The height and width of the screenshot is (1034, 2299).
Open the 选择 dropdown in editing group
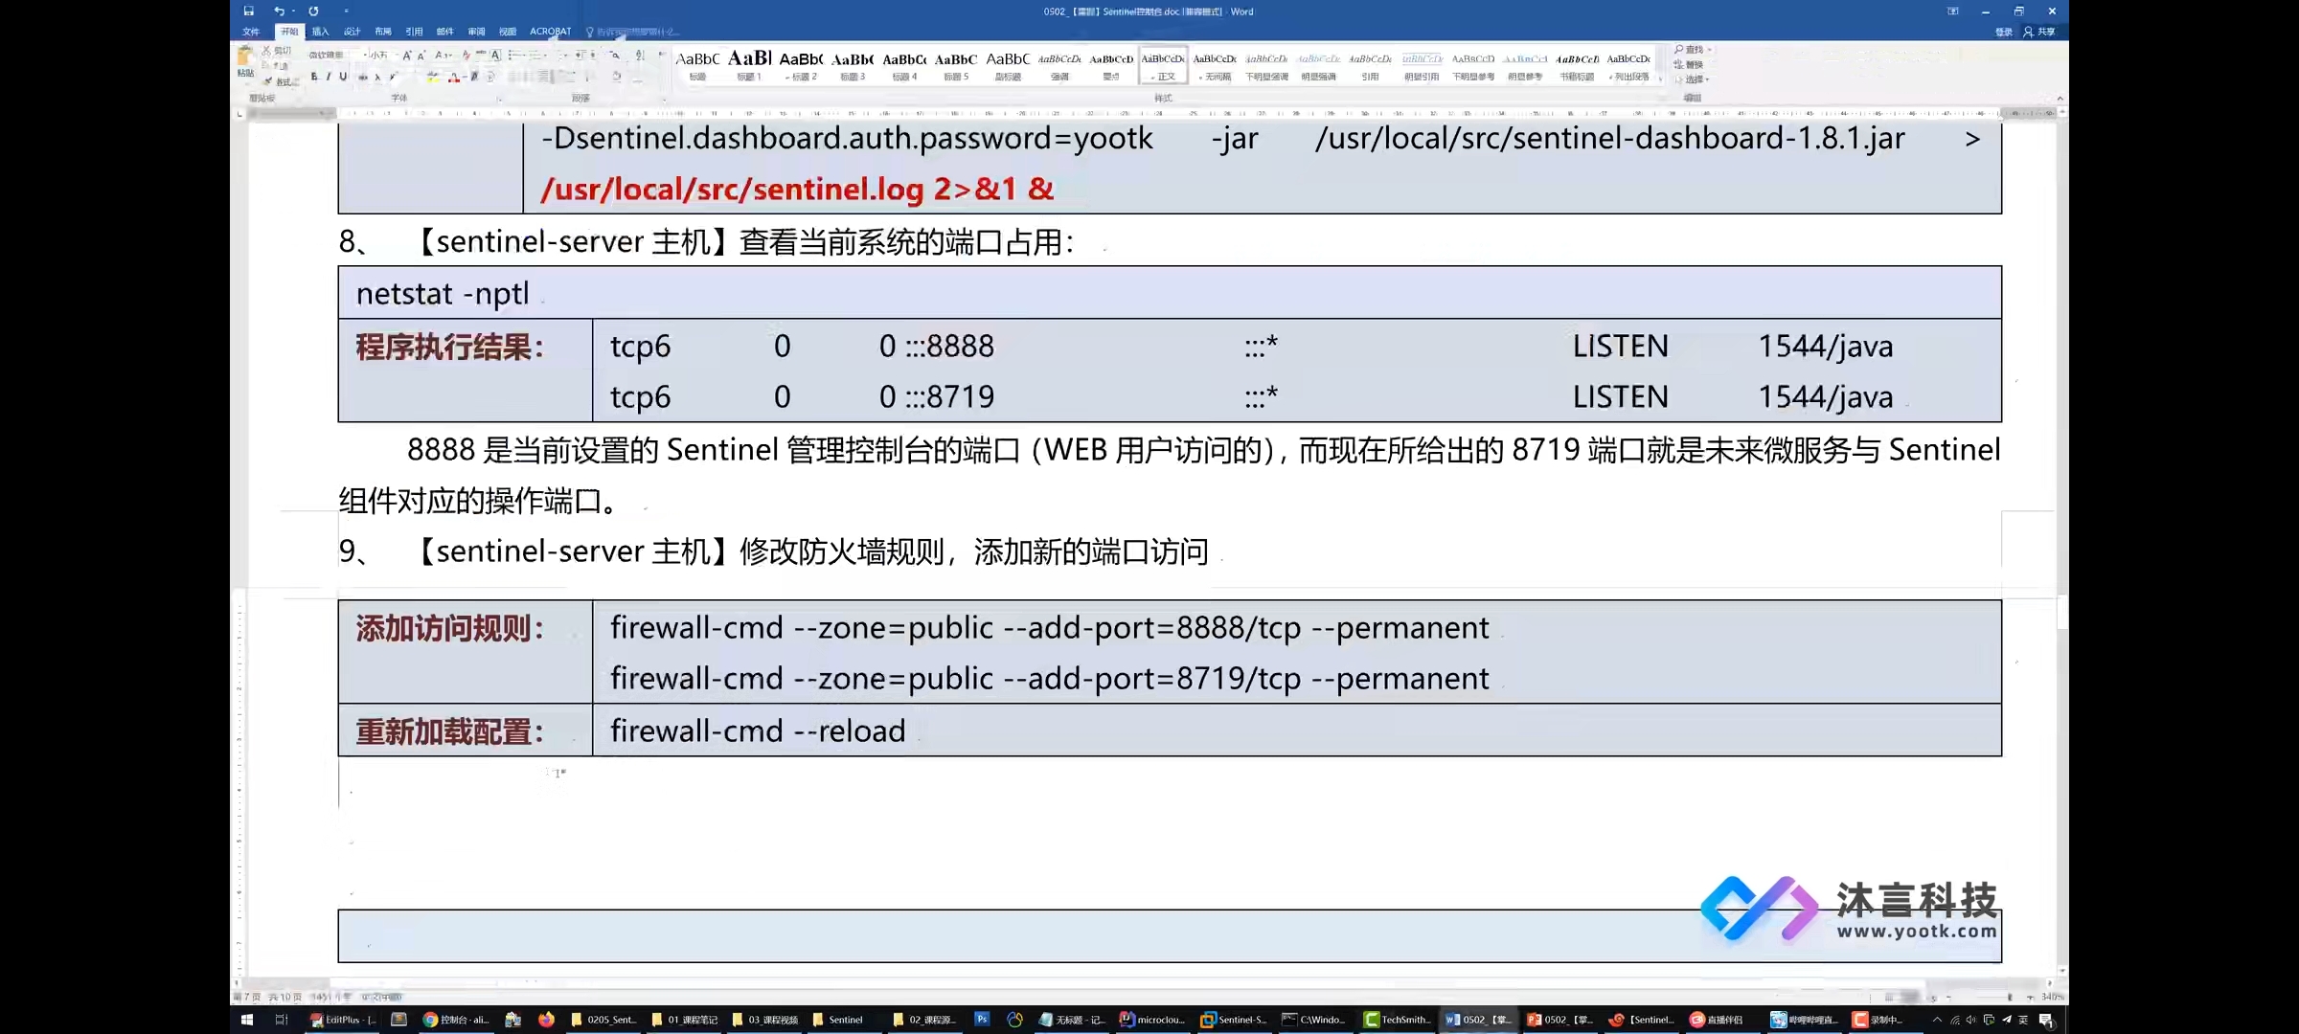coord(1693,79)
